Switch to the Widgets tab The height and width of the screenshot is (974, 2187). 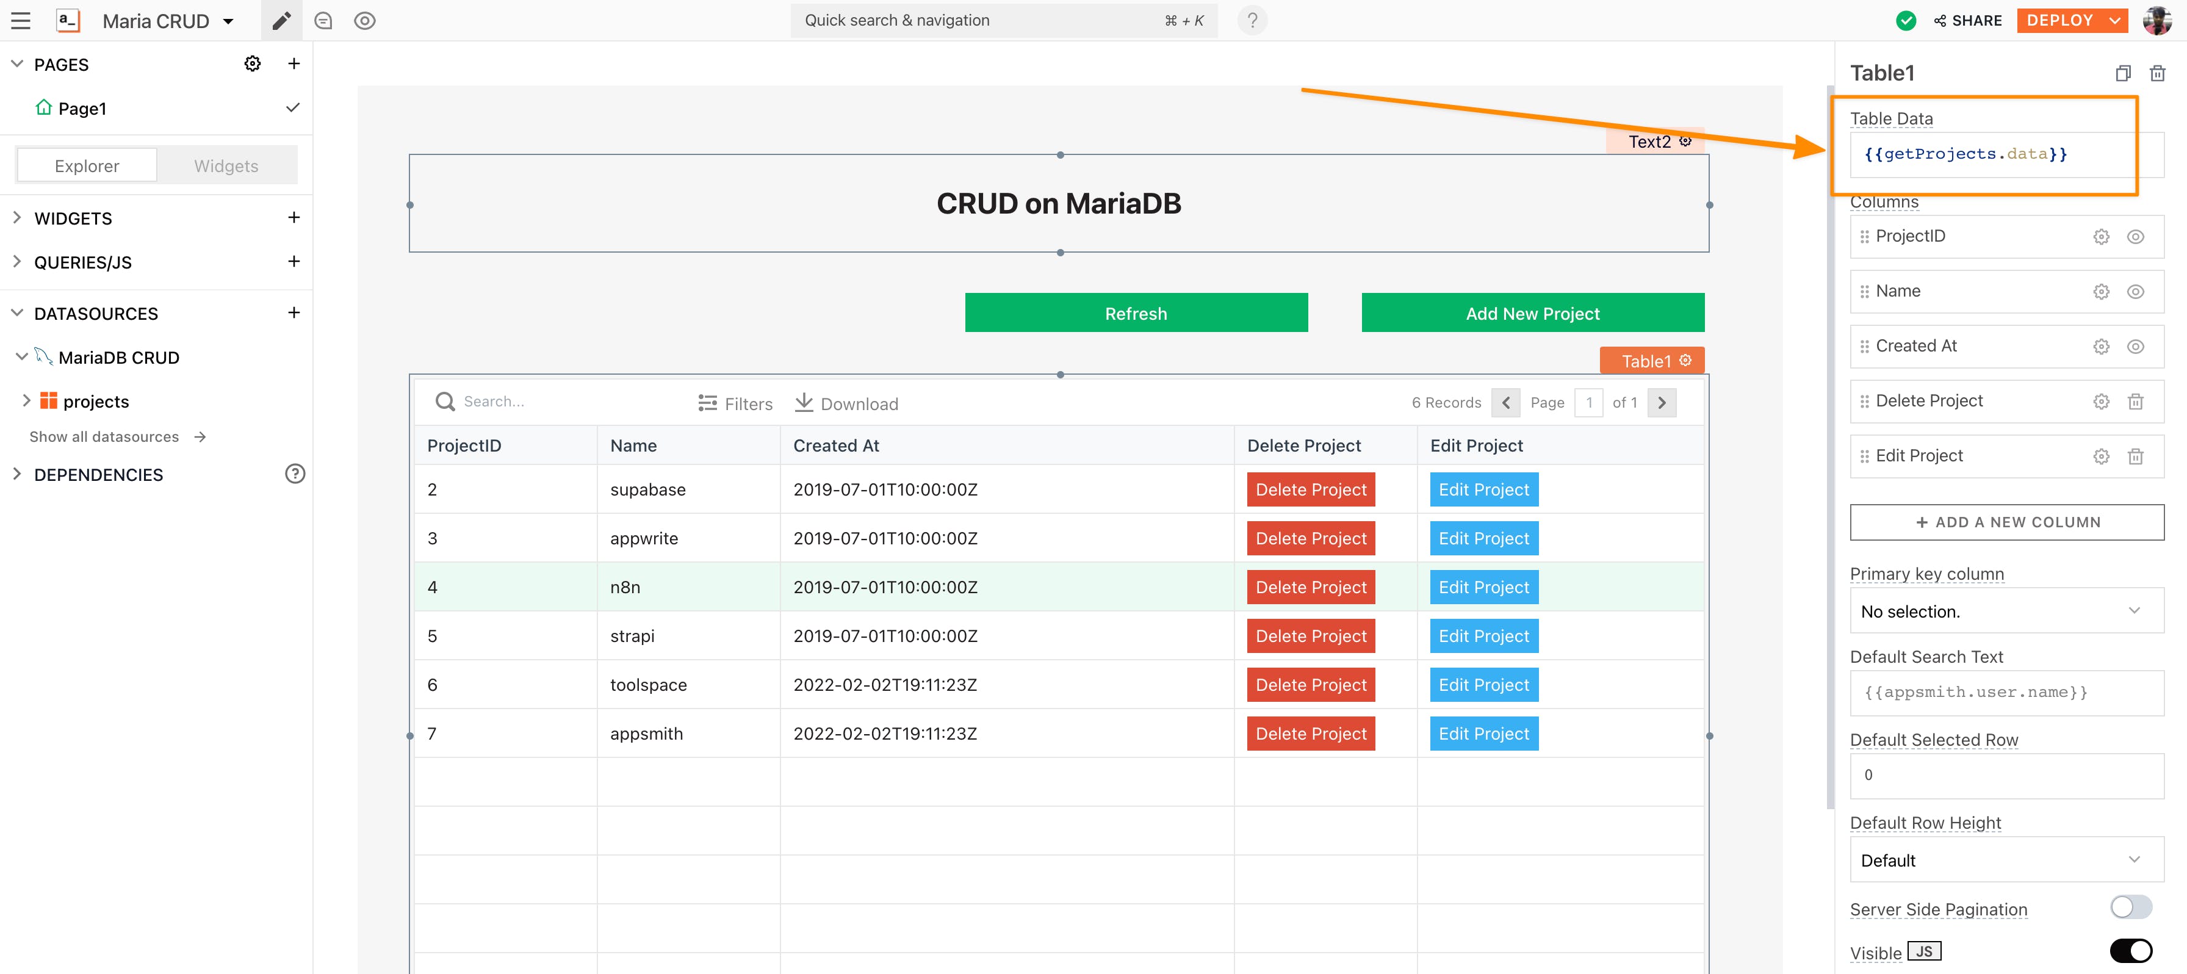tap(226, 165)
